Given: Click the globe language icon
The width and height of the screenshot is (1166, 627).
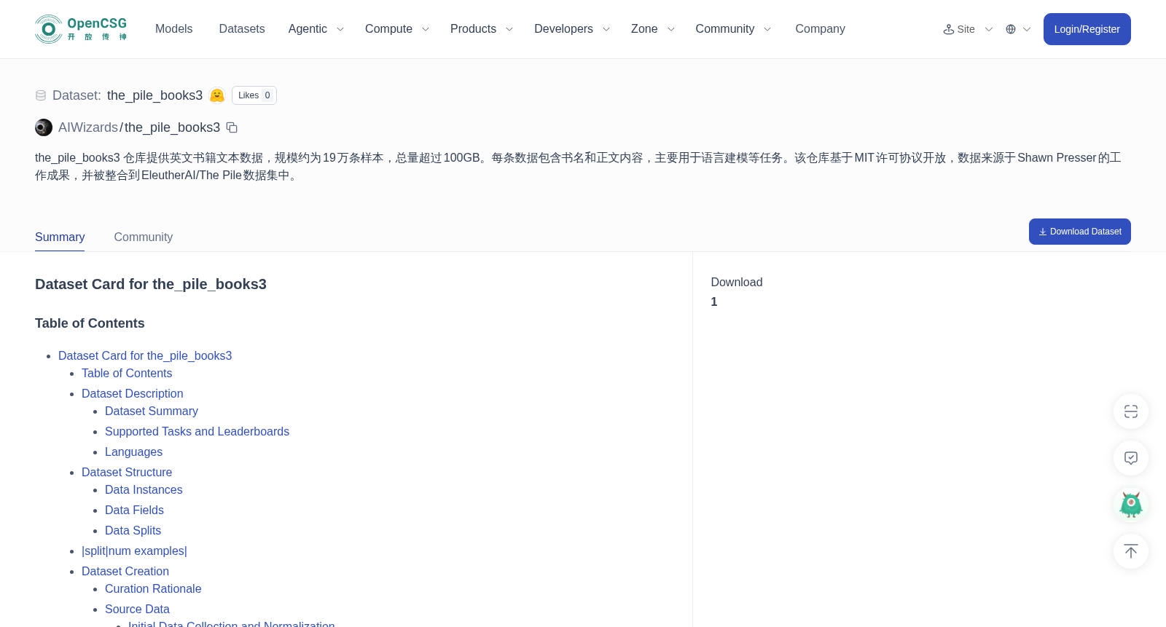Looking at the screenshot, I should pos(1011,29).
